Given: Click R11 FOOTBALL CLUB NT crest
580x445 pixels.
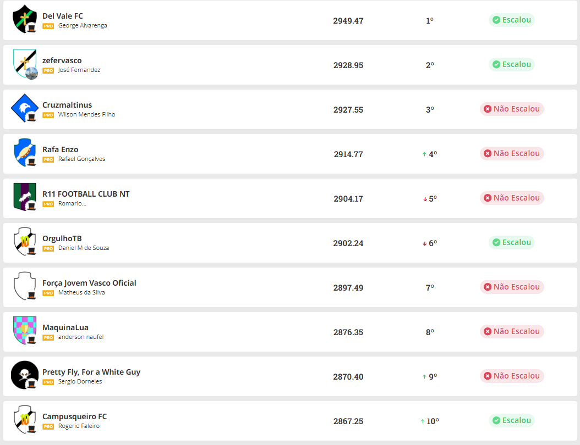Looking at the screenshot, I should (24, 198).
